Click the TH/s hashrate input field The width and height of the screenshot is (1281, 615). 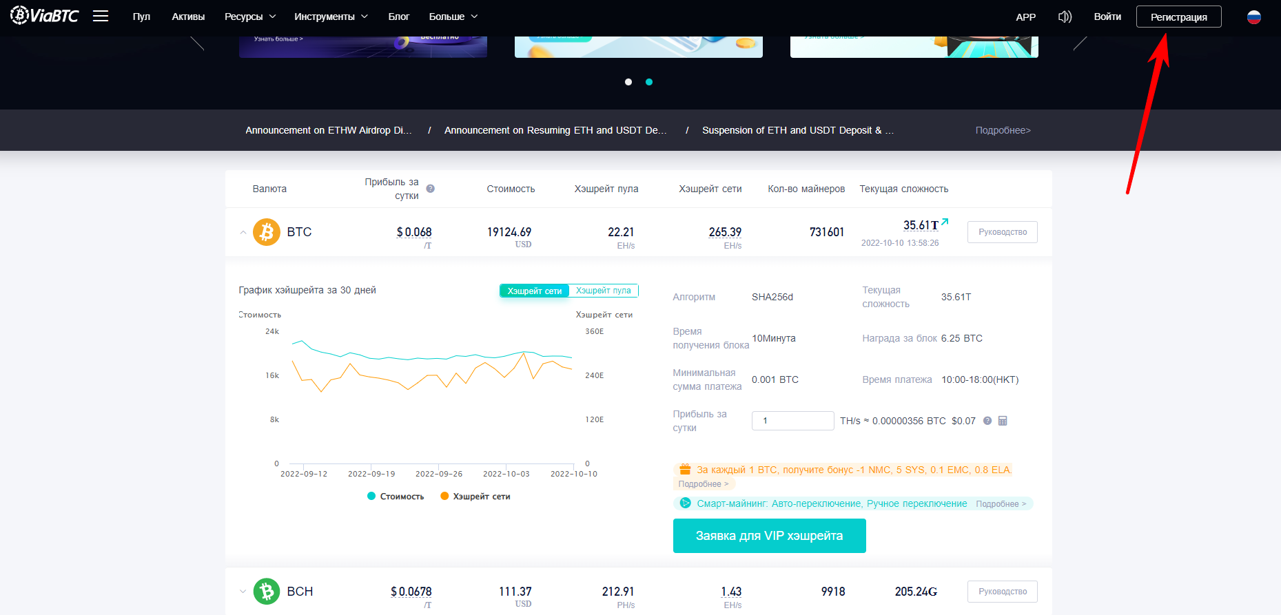pyautogui.click(x=792, y=421)
